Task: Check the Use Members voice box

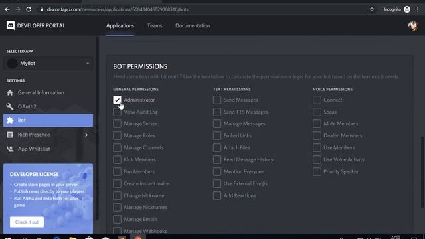Action: pyautogui.click(x=317, y=147)
